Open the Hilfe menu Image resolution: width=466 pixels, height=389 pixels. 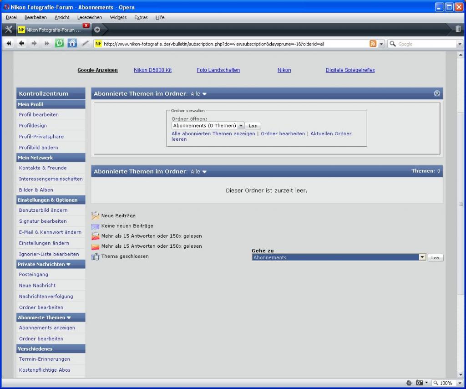coord(160,17)
